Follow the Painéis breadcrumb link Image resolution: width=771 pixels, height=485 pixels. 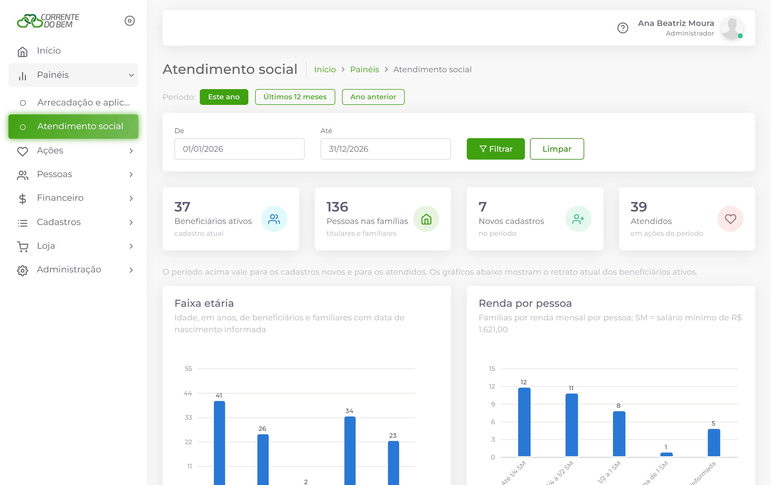[364, 69]
